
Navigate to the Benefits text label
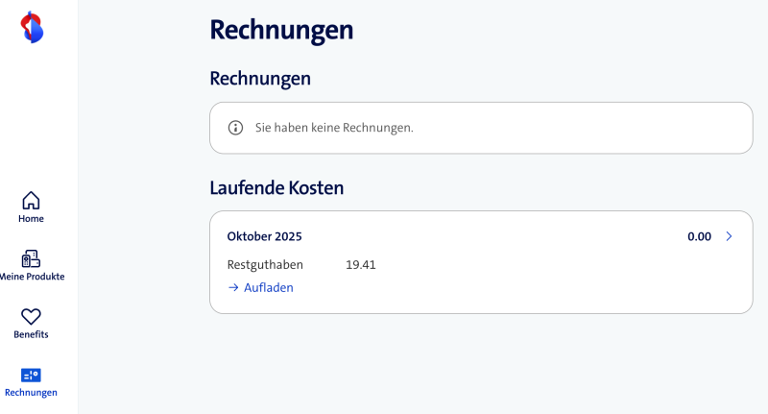pyautogui.click(x=31, y=334)
